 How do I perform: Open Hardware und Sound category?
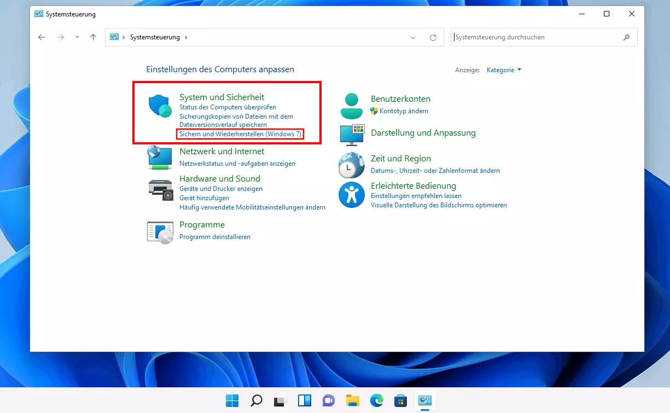point(220,179)
